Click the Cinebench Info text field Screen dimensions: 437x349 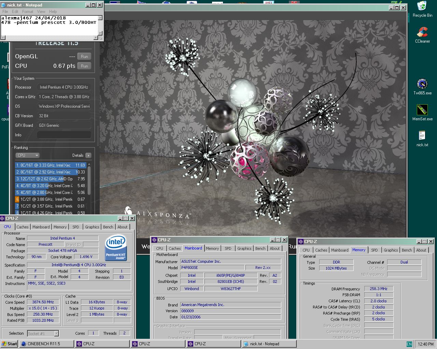click(x=64, y=135)
